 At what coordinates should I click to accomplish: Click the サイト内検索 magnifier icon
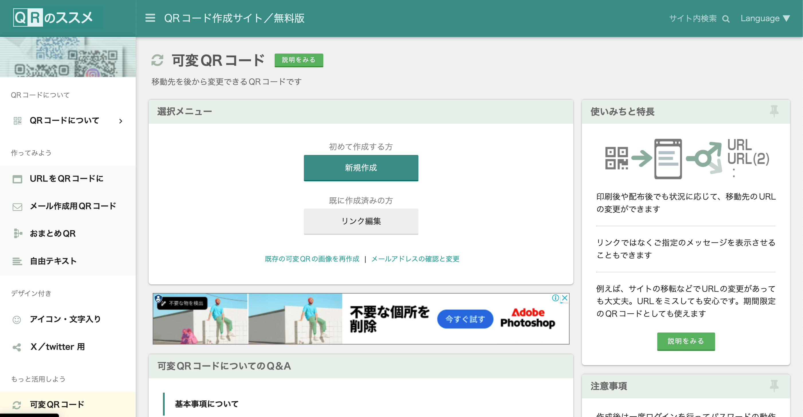pos(726,18)
